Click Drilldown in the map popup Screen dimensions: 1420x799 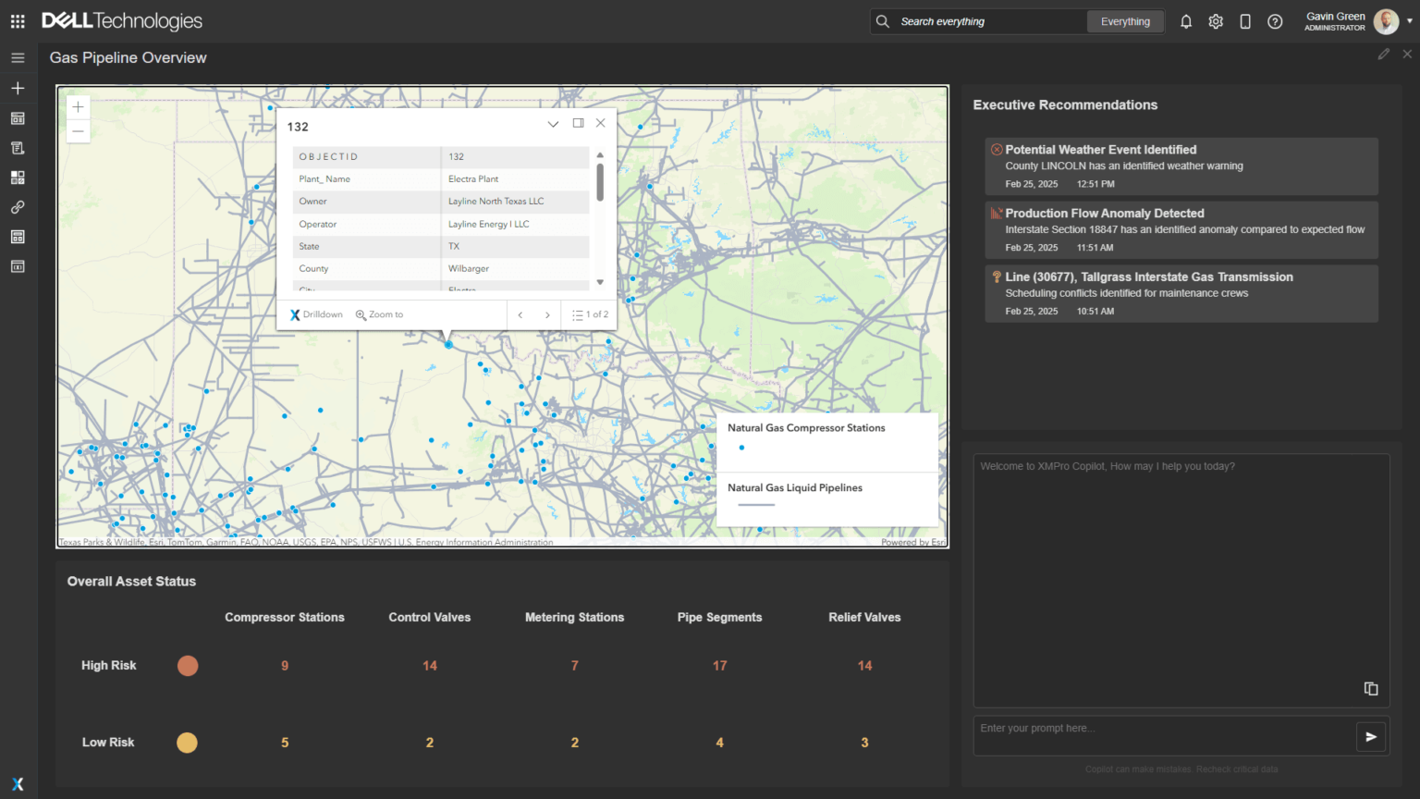pos(316,314)
